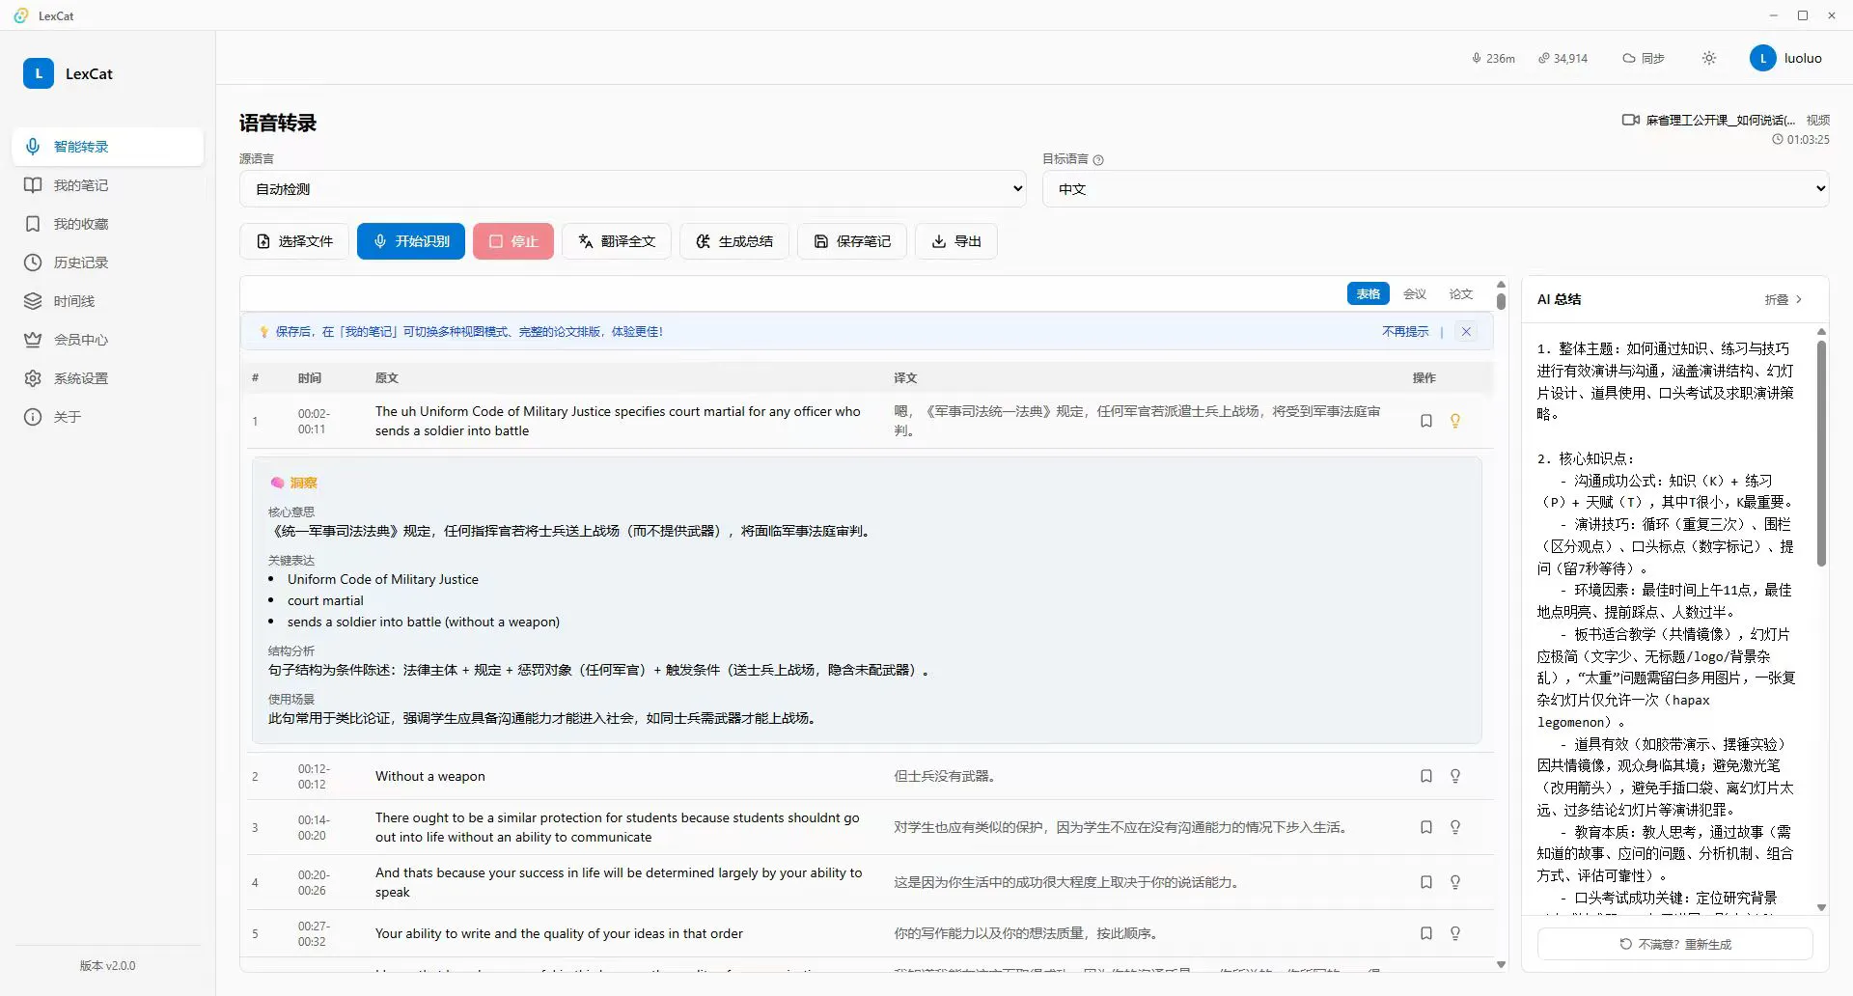This screenshot has height=996, width=1853.
Task: Click the 生成总结 button
Action: [734, 241]
